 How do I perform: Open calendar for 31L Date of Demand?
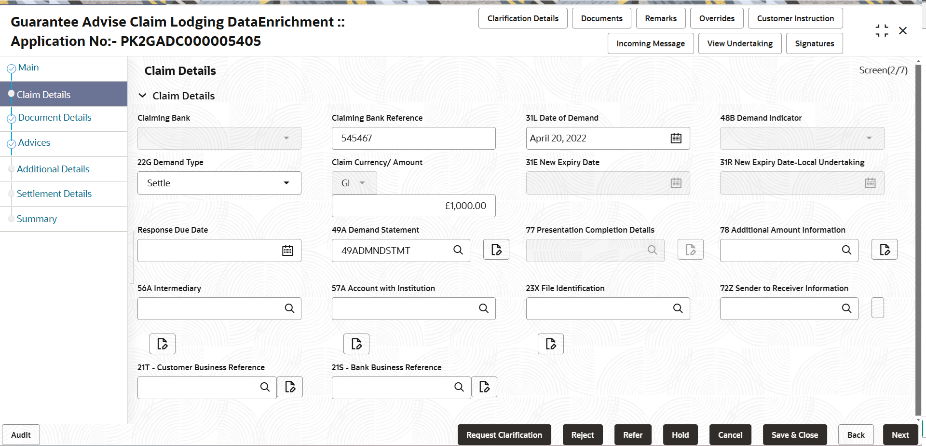[676, 138]
